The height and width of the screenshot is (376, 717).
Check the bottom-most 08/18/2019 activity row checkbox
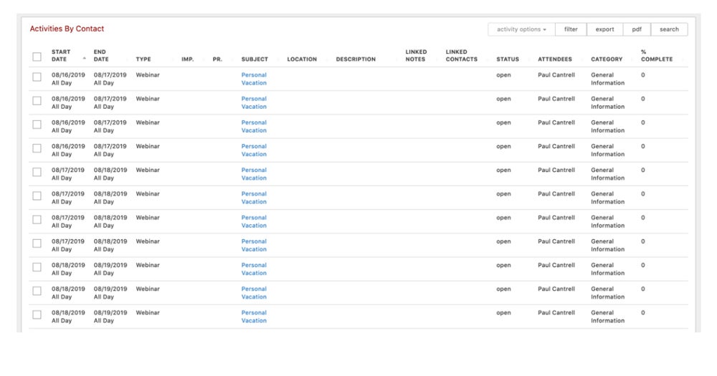[x=37, y=315]
